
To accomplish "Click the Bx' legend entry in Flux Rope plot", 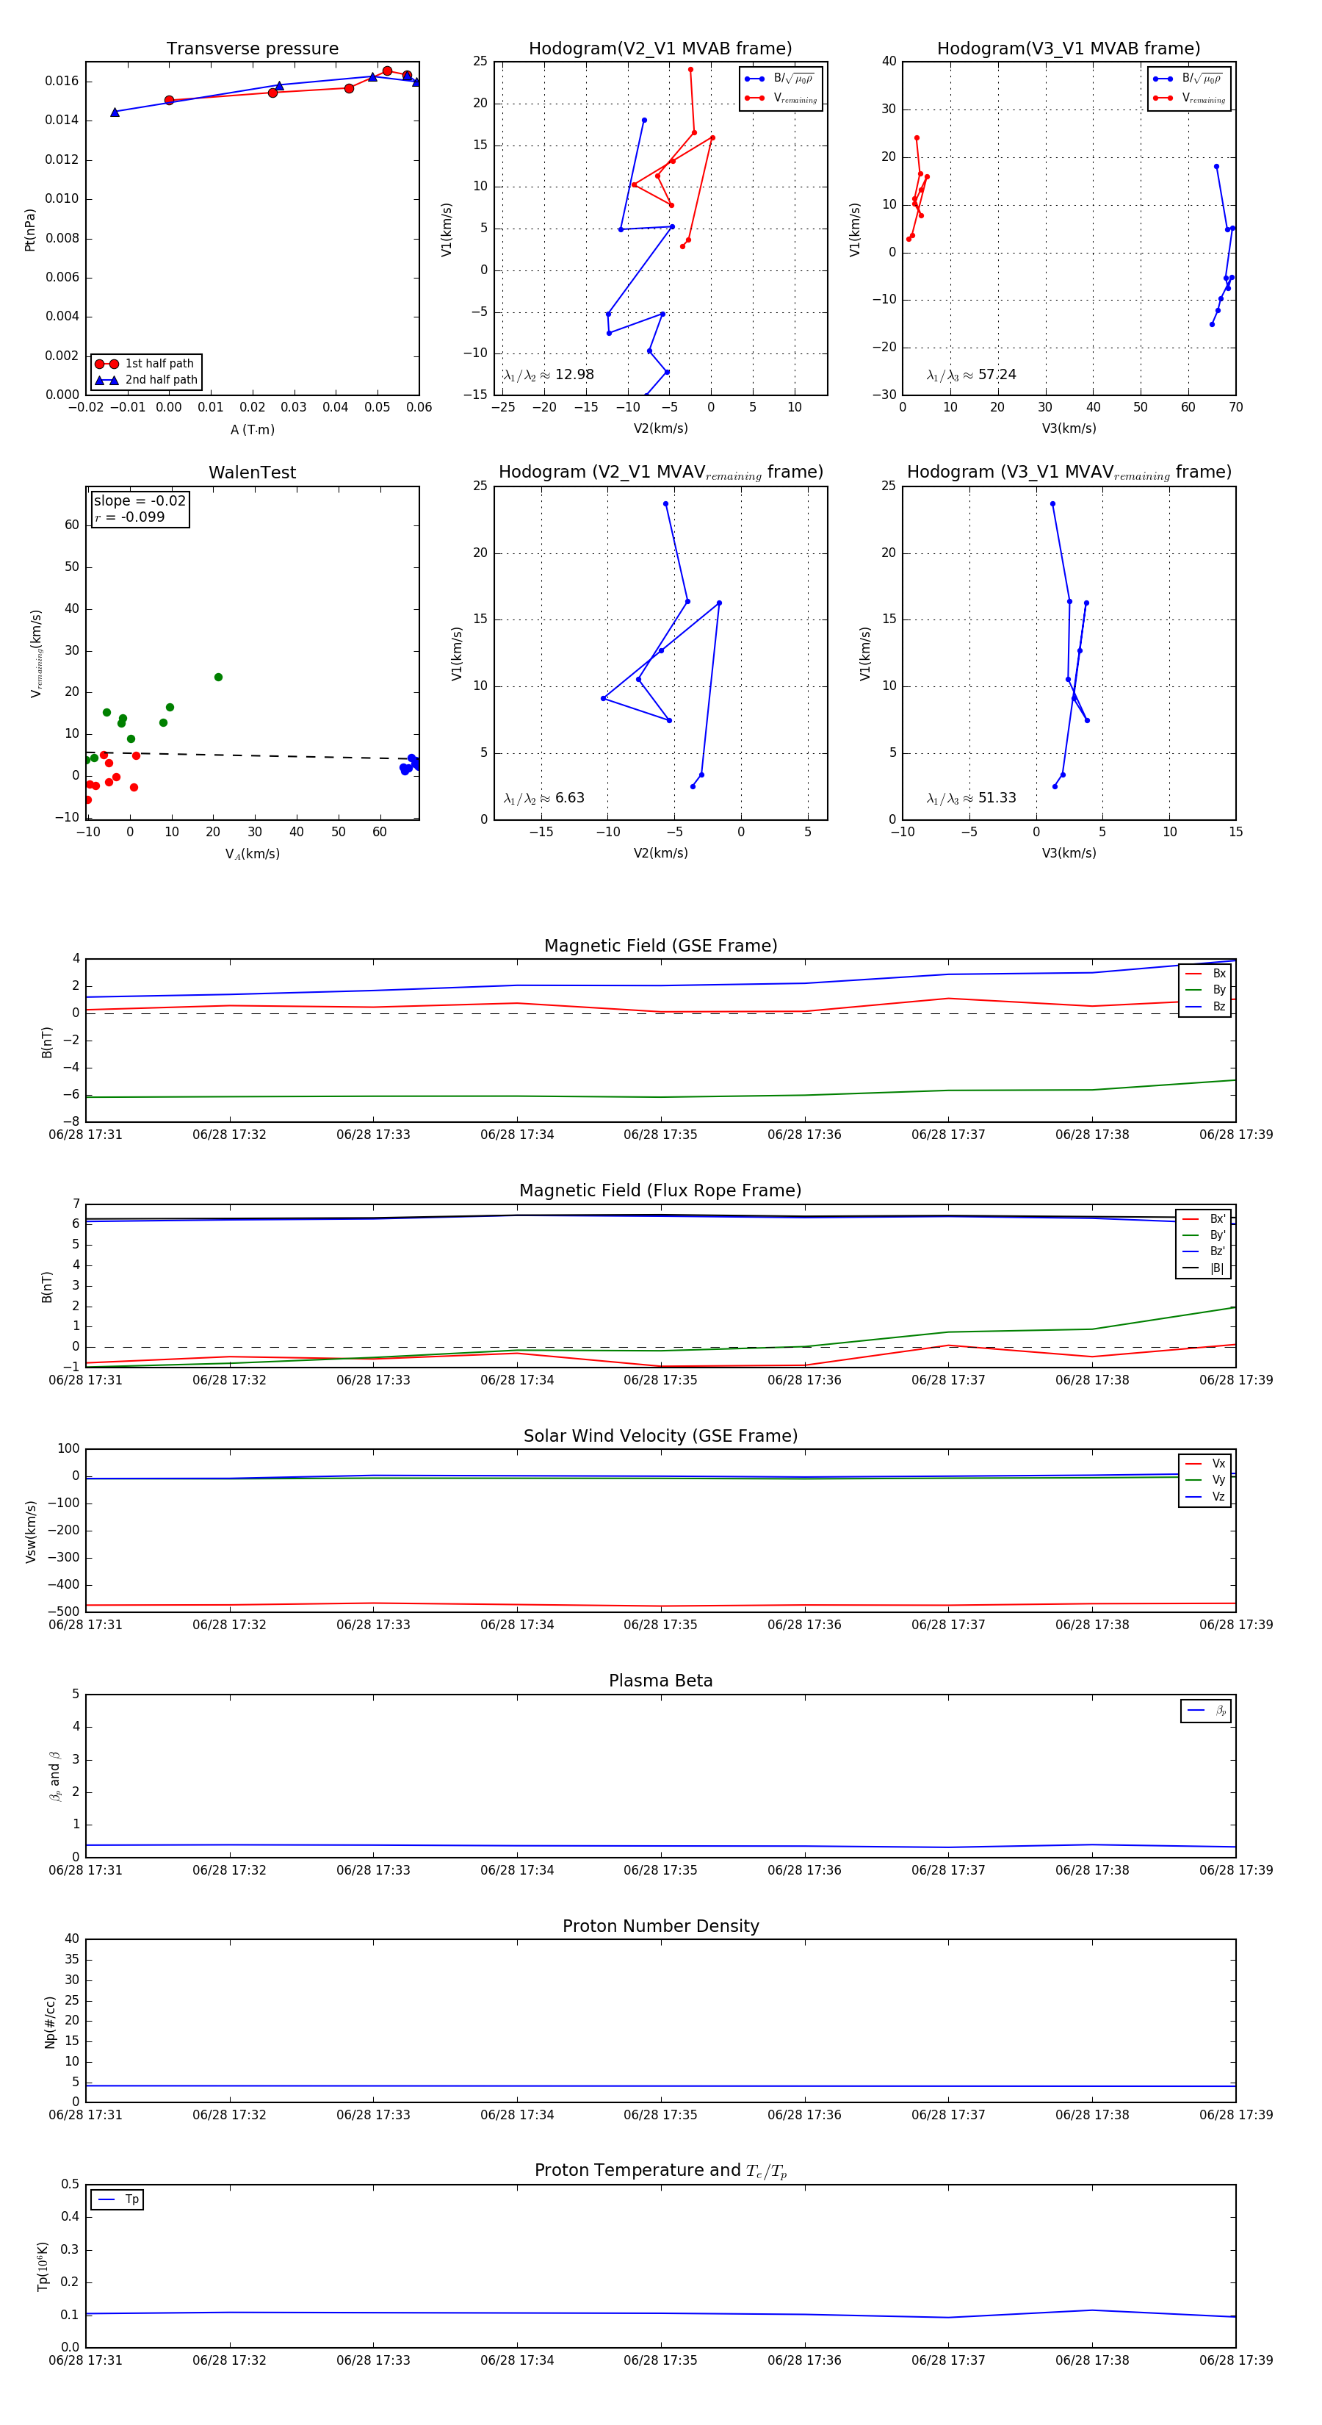I will pos(1204,1219).
